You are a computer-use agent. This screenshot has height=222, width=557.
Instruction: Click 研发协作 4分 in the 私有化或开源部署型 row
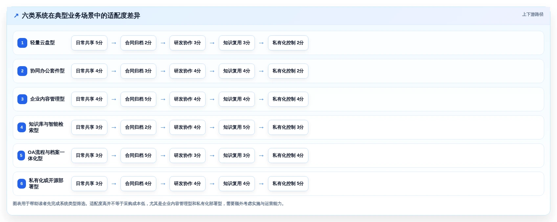pyautogui.click(x=188, y=184)
